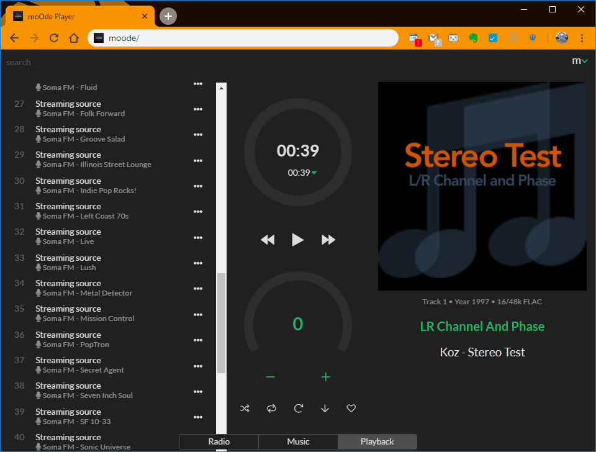Open options menu for Soma FM - Fluid
This screenshot has width=596, height=452.
click(x=198, y=84)
